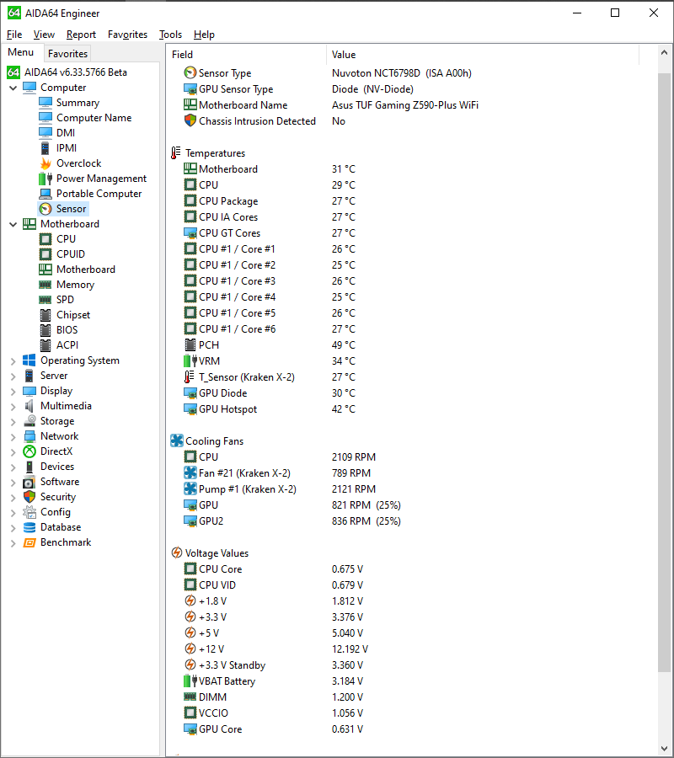Collapse the Motherboard tree branch

pos(12,223)
